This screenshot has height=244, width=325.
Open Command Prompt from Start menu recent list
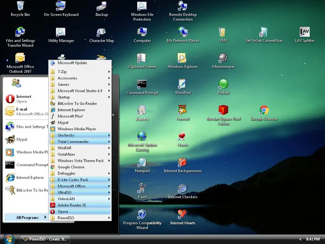tap(26, 165)
